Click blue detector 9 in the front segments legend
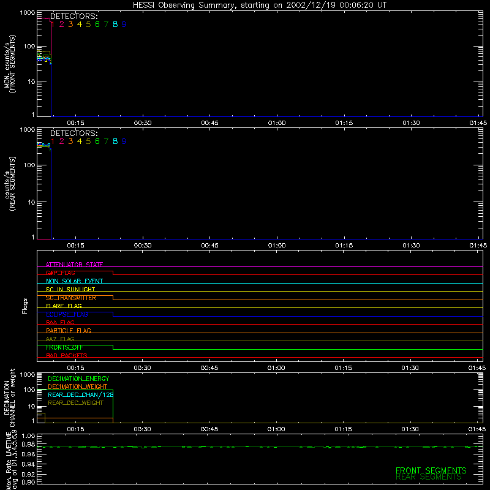The image size is (490, 490). pos(124,24)
